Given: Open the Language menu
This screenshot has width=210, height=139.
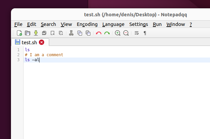Looking at the screenshot, I should pyautogui.click(x=113, y=24).
